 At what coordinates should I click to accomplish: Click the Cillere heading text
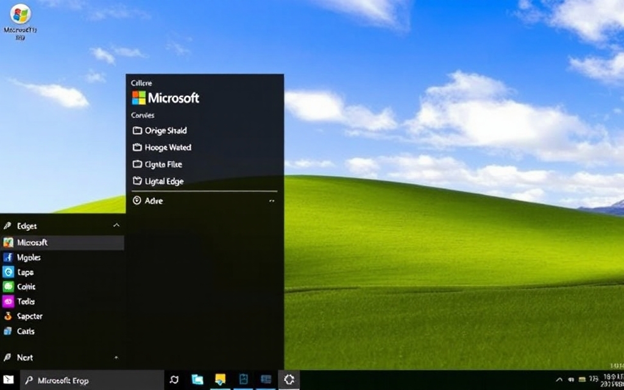pos(141,83)
